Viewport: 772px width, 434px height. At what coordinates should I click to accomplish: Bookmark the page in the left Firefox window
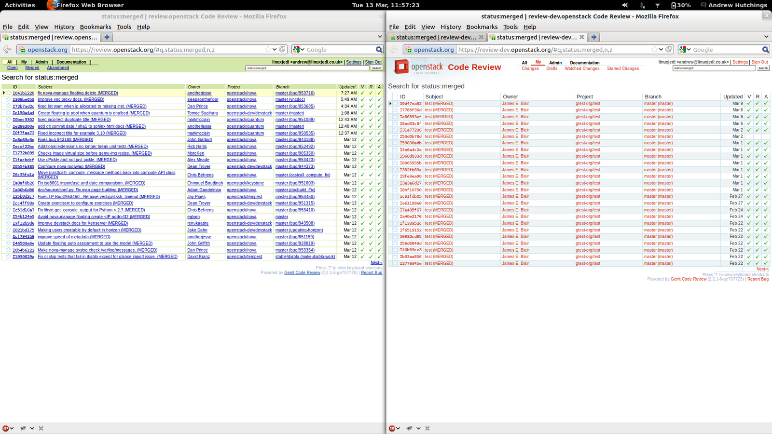[x=268, y=49]
